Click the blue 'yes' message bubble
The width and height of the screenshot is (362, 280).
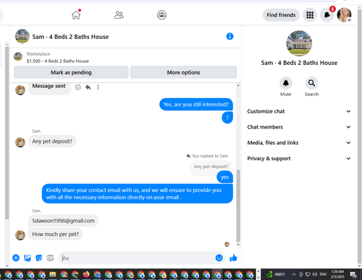pyautogui.click(x=224, y=178)
